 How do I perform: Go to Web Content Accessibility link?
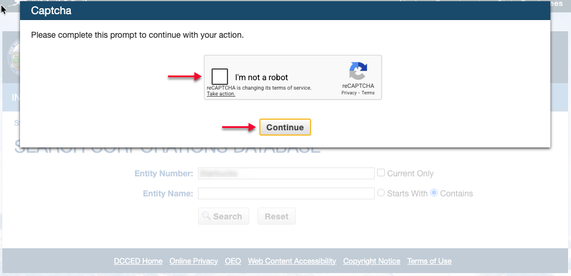coord(292,261)
